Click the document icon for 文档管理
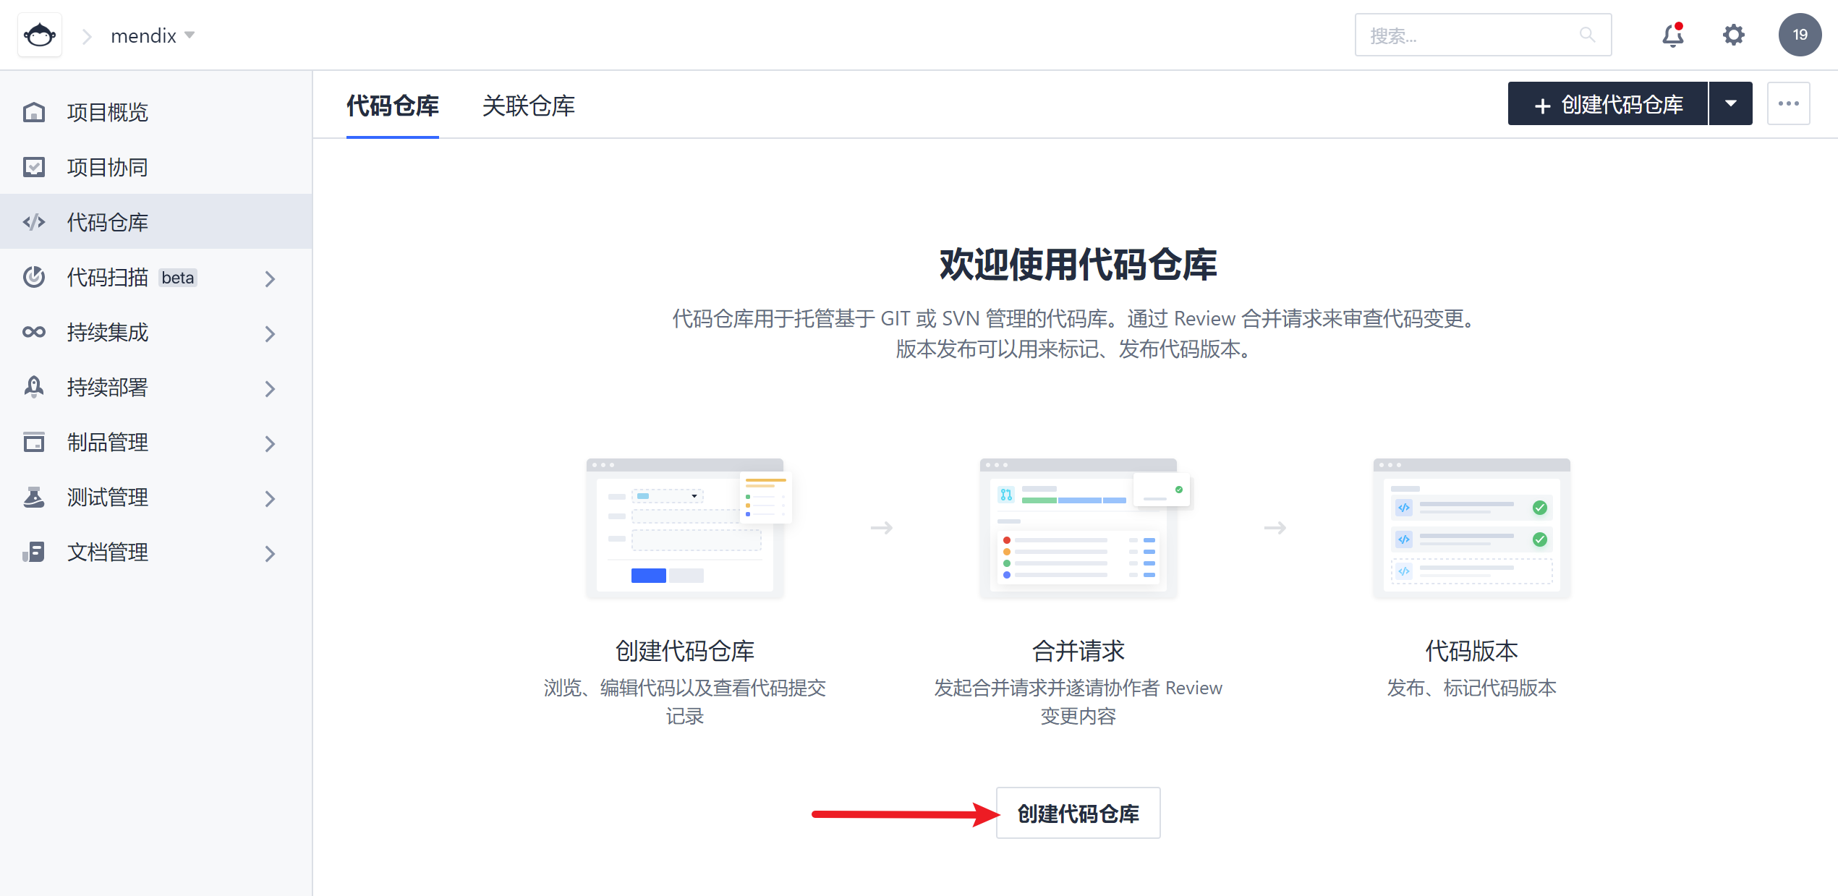Screen dimensions: 1838x896 34,552
